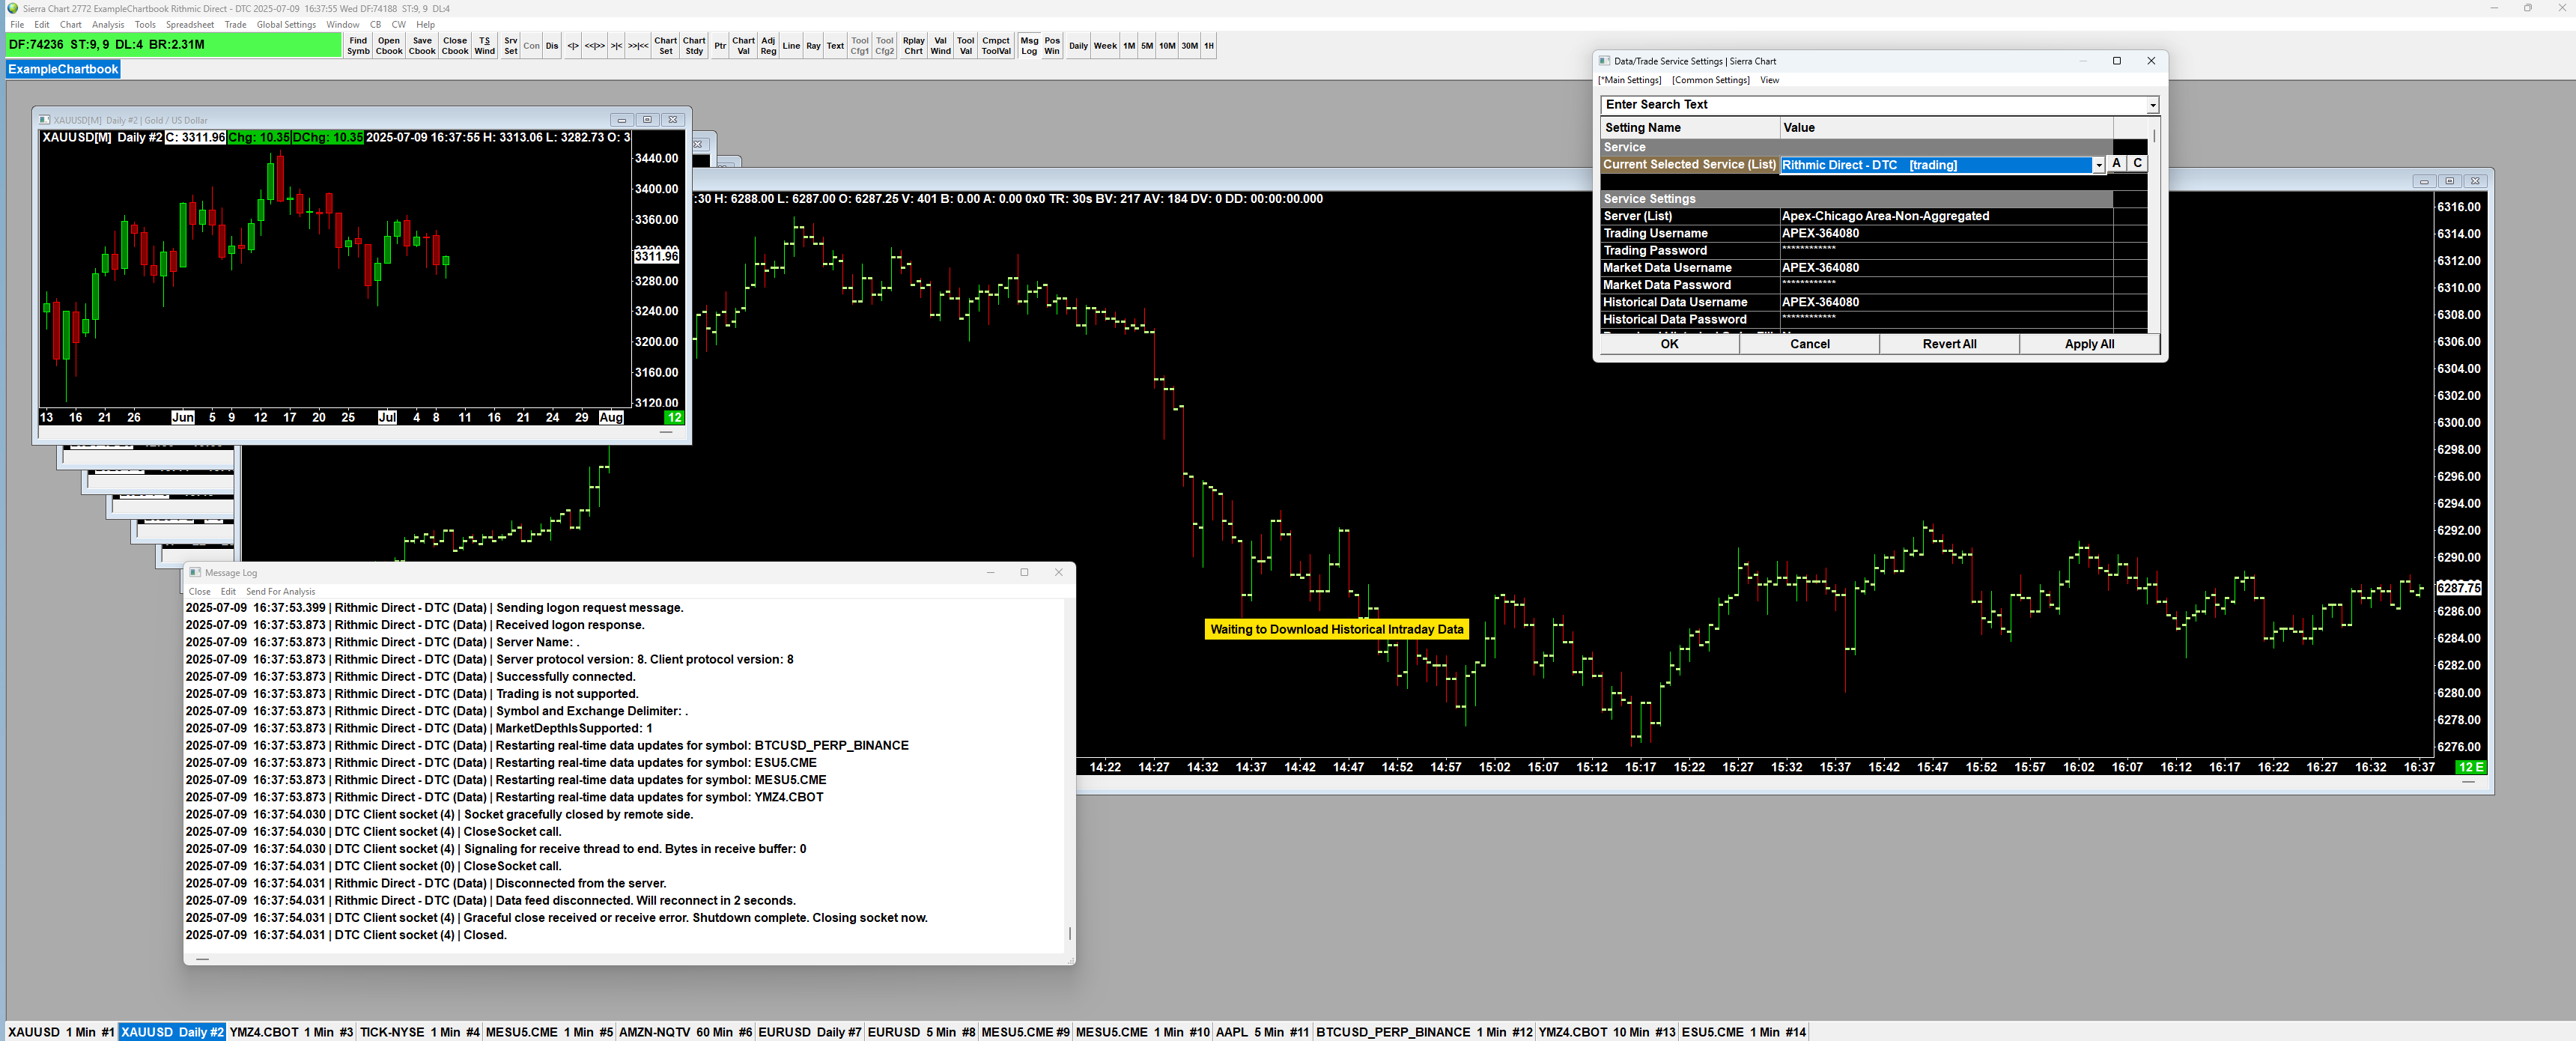2576x1041 pixels.
Task: Select the Ptr pointer tool
Action: pyautogui.click(x=720, y=46)
